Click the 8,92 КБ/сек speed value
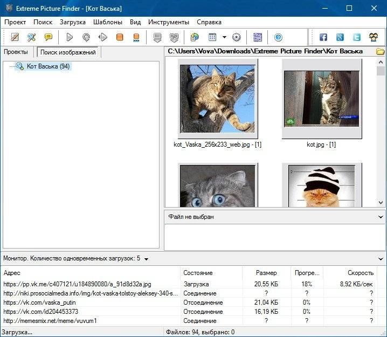387x337 pixels. pyautogui.click(x=356, y=284)
